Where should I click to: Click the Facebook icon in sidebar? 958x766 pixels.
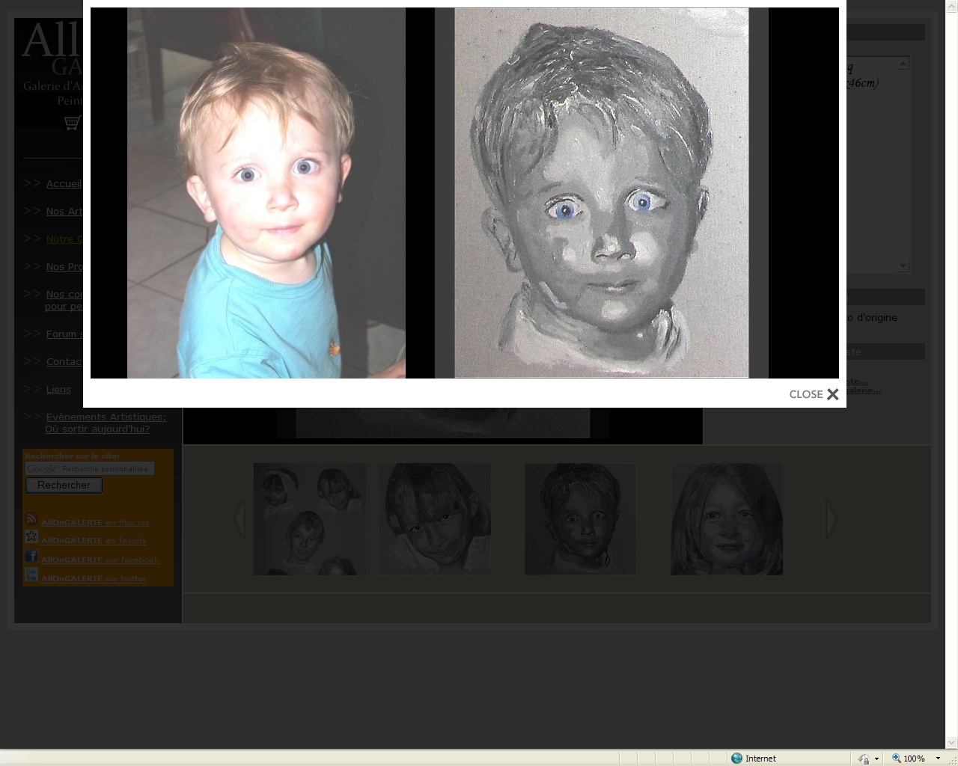[31, 557]
